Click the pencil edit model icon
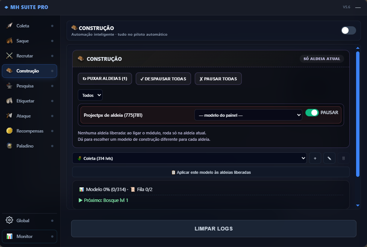 [x=329, y=158]
